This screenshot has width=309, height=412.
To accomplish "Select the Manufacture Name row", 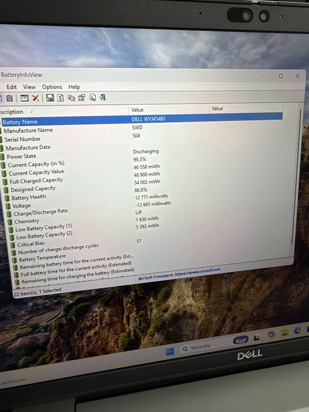I will (28, 130).
